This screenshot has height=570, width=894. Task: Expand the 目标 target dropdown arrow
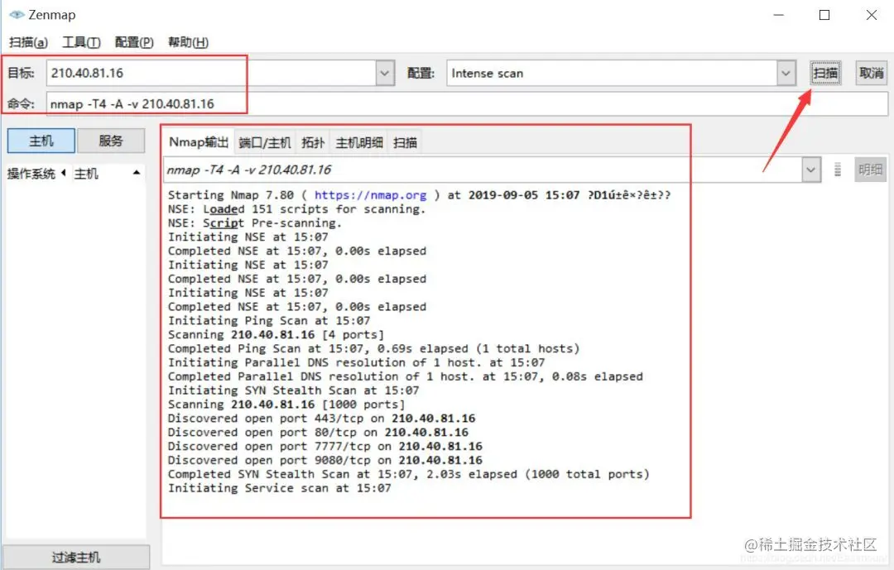click(x=385, y=73)
